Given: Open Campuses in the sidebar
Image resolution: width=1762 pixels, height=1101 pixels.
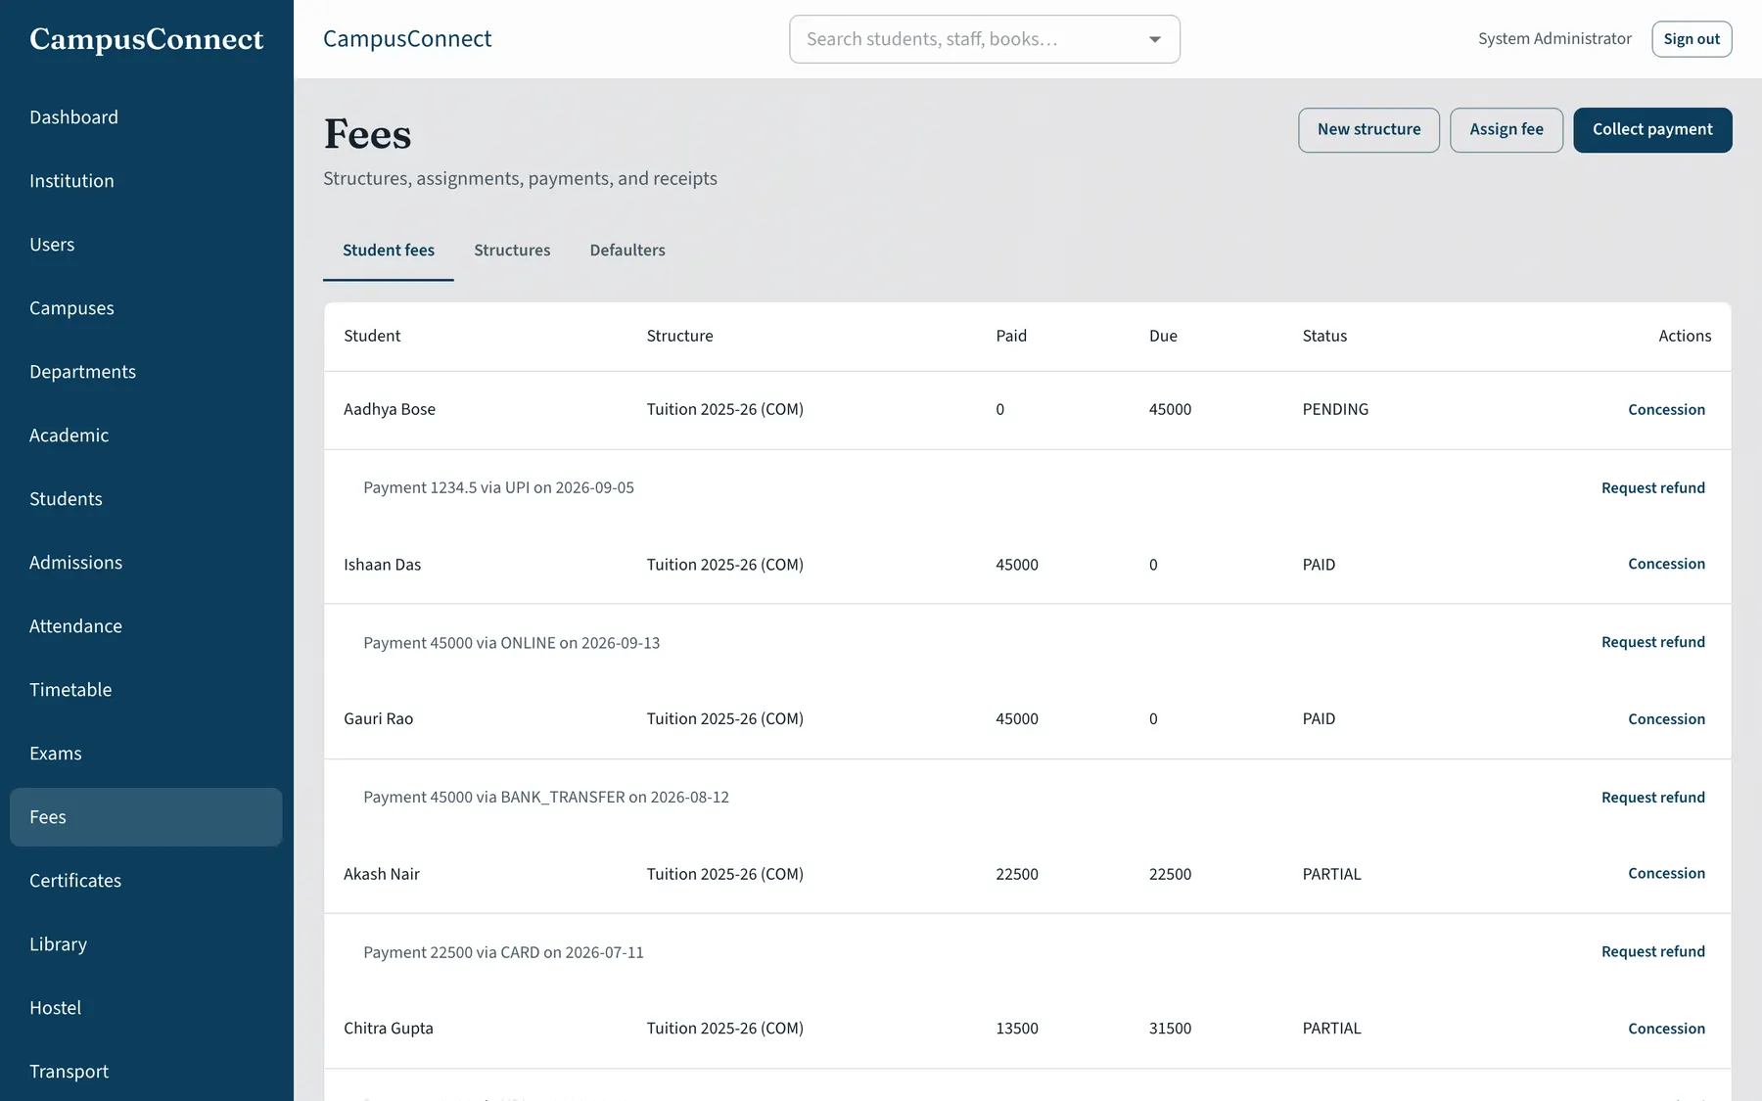Looking at the screenshot, I should pos(146,308).
